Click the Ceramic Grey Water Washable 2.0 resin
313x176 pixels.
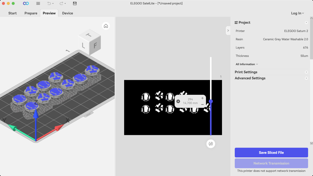(x=285, y=39)
